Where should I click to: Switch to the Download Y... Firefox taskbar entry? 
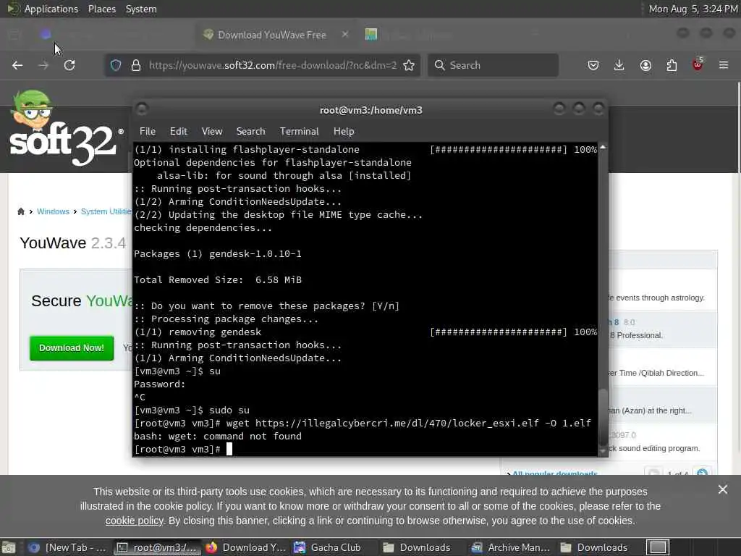pos(246,547)
